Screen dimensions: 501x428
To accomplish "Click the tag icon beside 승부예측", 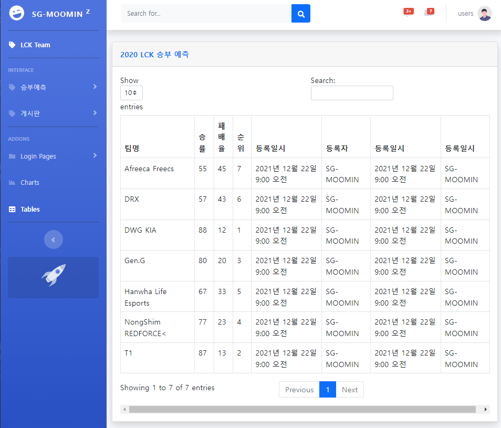I will click(x=12, y=87).
